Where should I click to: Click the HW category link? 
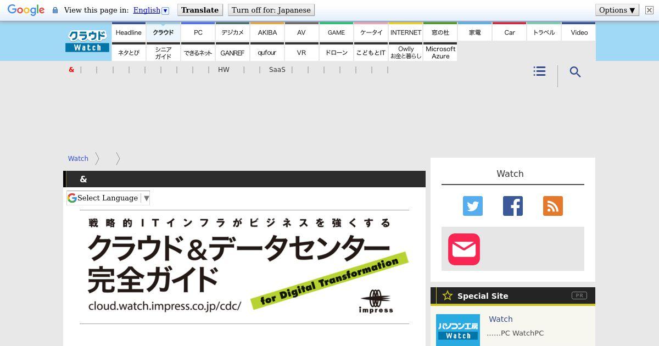click(x=224, y=70)
